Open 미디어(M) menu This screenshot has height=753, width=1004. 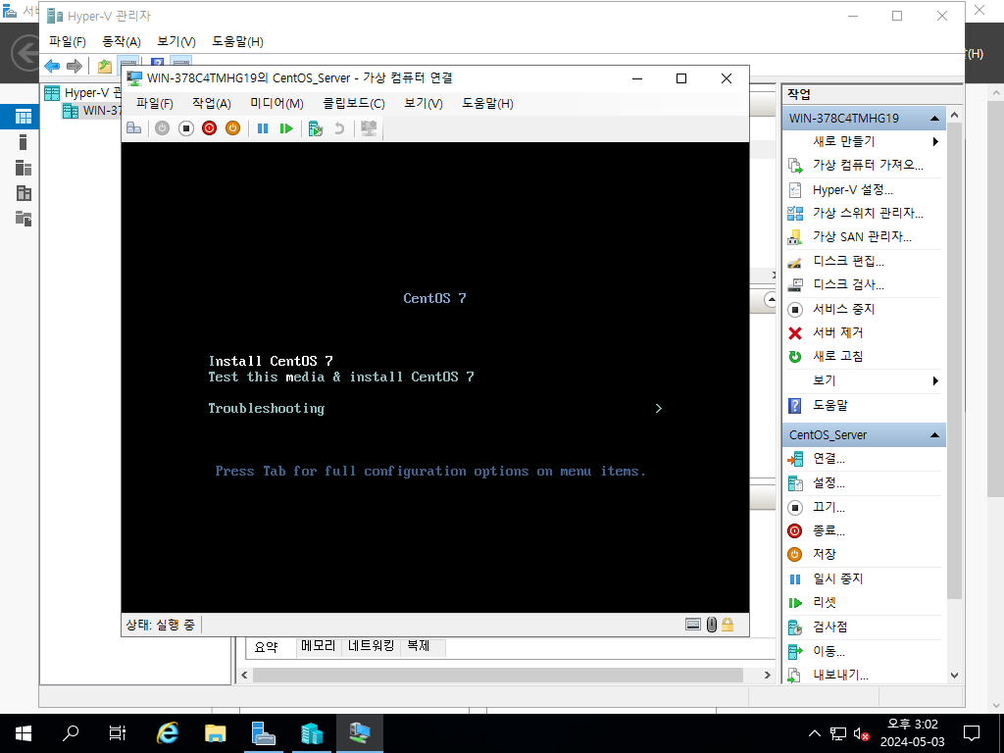point(276,103)
